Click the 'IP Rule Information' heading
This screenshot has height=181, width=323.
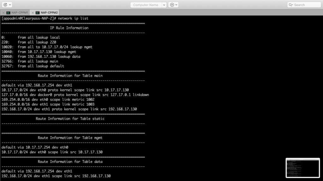[x=69, y=28]
